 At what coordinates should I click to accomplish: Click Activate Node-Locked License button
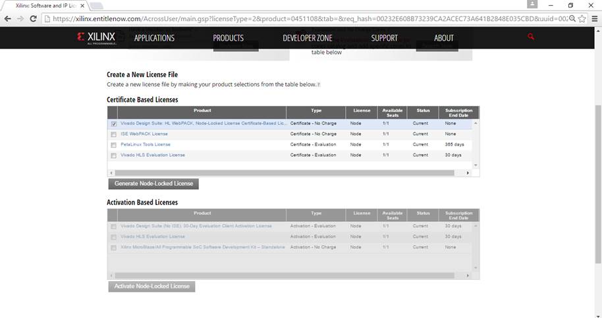[151, 286]
